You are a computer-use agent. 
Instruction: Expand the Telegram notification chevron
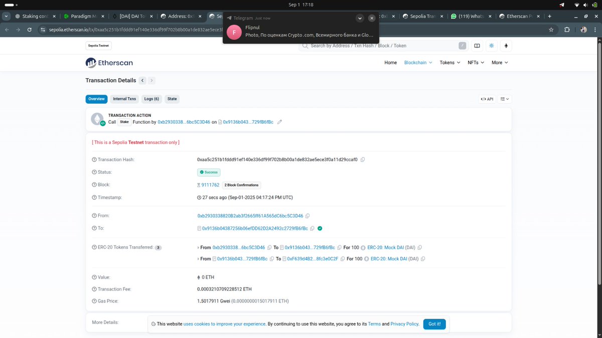tap(360, 18)
